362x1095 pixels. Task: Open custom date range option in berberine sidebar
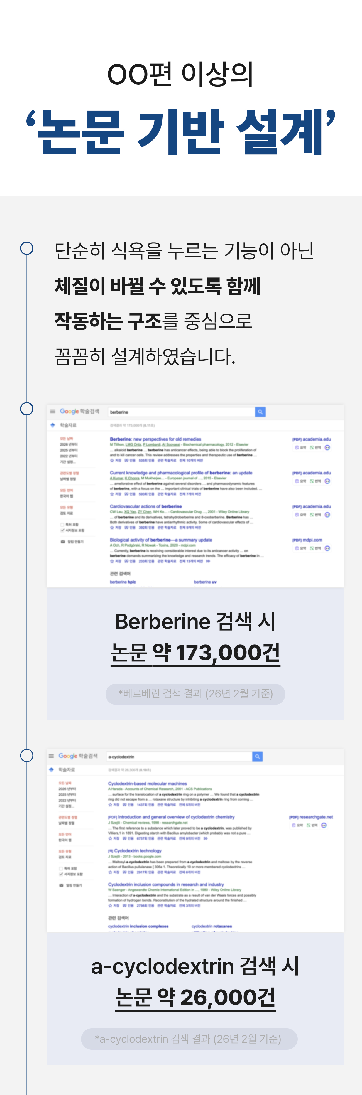(68, 462)
